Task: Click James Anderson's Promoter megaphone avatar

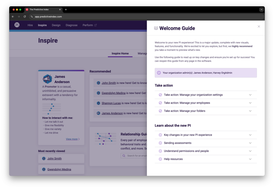Action: coord(47,79)
